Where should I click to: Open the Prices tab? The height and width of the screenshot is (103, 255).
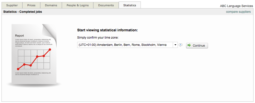coord(31,5)
